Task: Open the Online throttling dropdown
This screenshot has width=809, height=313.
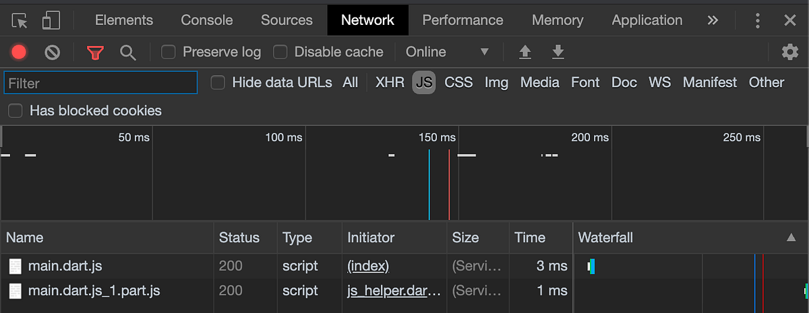Action: tap(447, 52)
